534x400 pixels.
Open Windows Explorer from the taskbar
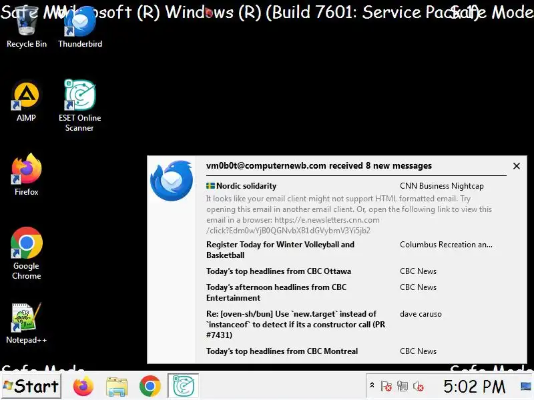(117, 387)
